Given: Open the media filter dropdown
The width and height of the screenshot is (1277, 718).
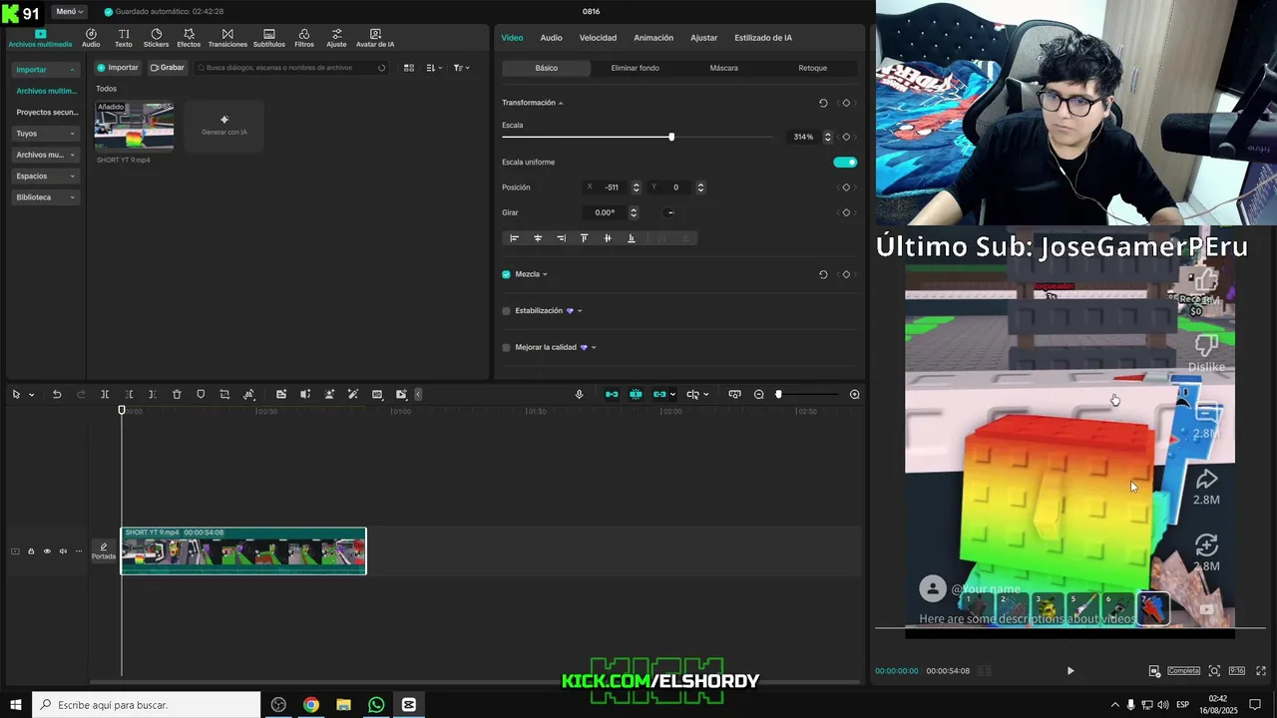Looking at the screenshot, I should [461, 68].
